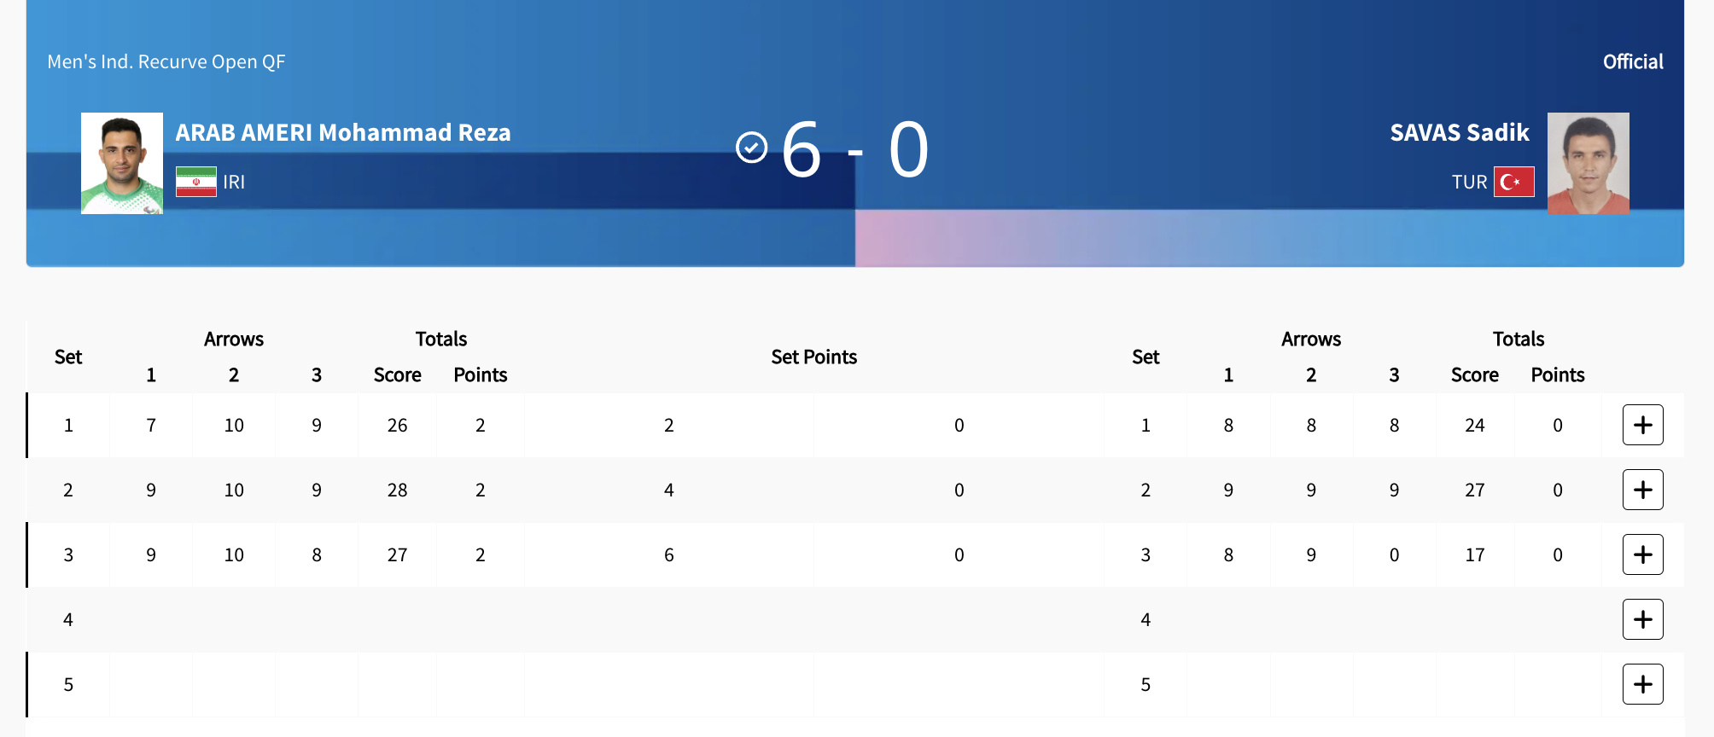Expand set 5 row plus button
This screenshot has width=1714, height=737.
tap(1642, 684)
